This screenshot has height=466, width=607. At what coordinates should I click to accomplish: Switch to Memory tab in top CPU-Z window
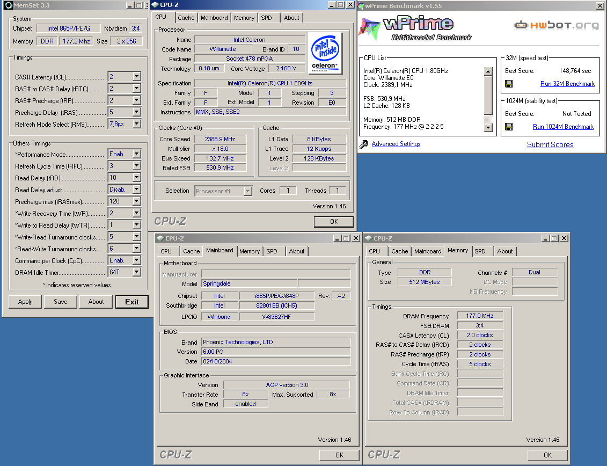244,18
